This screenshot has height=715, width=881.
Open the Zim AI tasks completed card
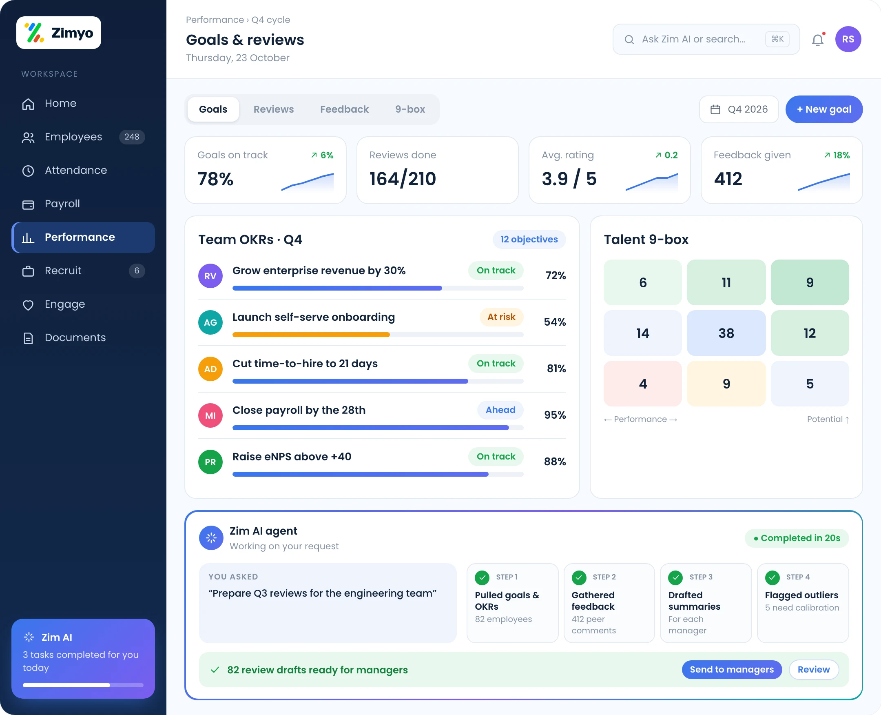click(83, 658)
